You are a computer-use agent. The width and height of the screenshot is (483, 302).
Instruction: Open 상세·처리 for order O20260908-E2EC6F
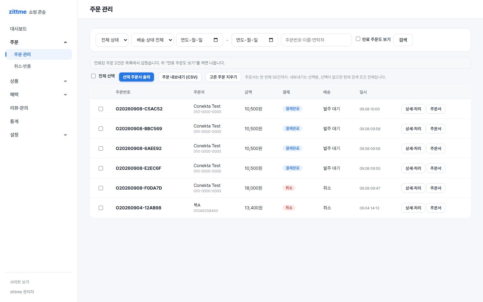pos(413,168)
